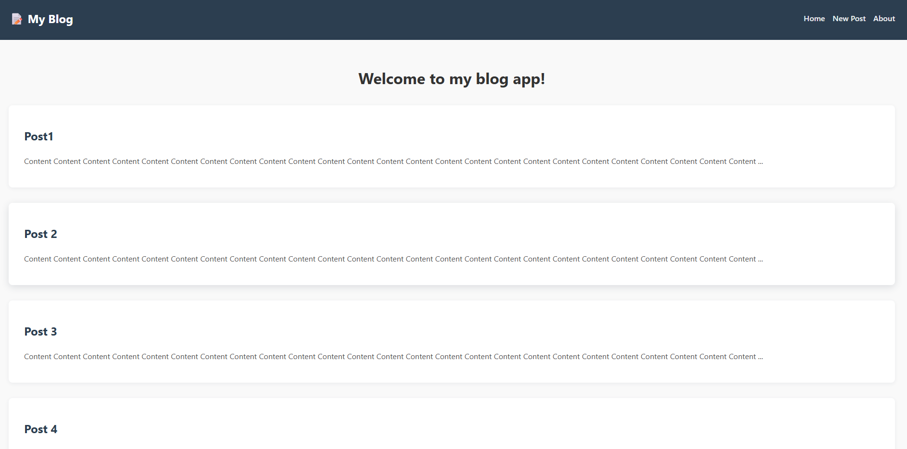Select first word of Post 2 preview
The image size is (907, 449).
pos(38,259)
